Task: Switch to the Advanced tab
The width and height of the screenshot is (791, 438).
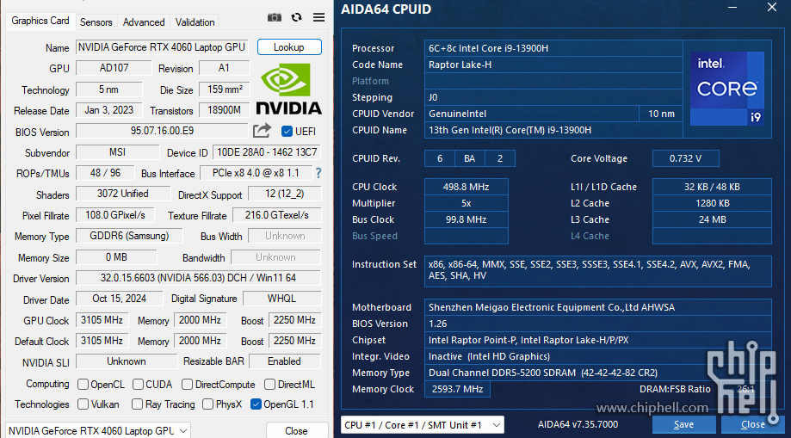Action: coord(144,22)
